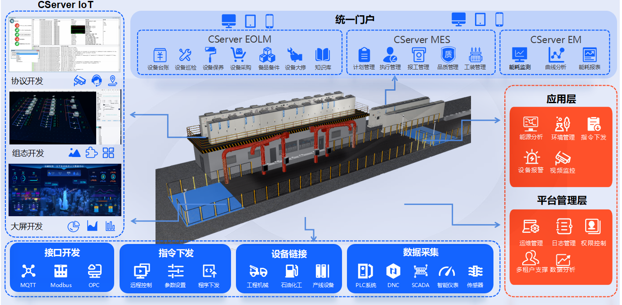This screenshot has width=622, height=305.
Task: Click the 曲线分析 chart icon
Action: click(x=555, y=55)
